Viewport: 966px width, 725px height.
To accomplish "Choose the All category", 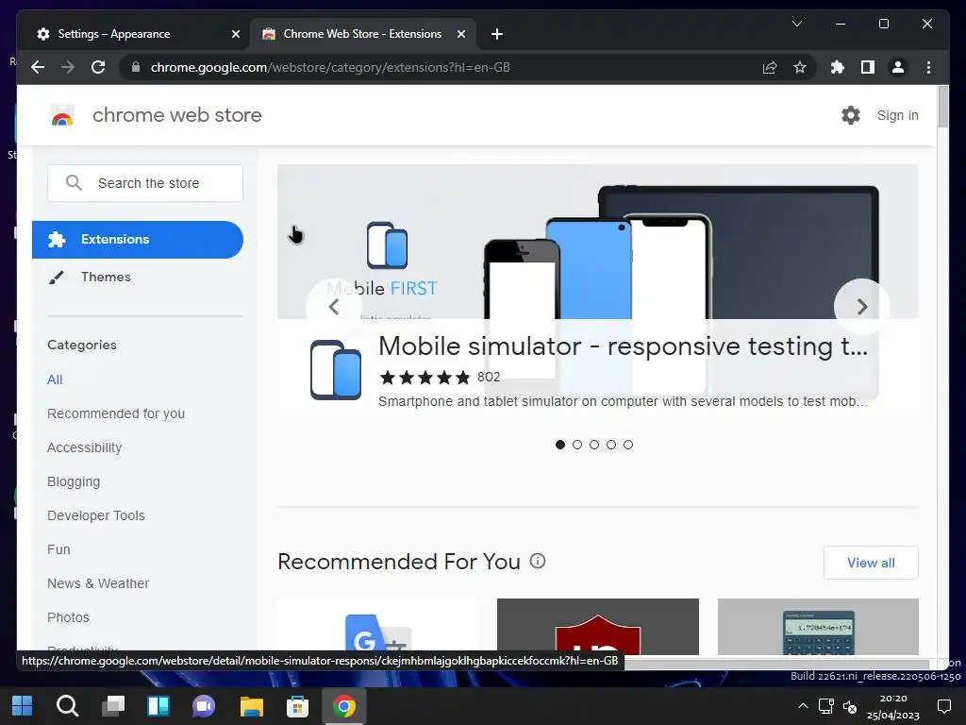I will tap(55, 379).
